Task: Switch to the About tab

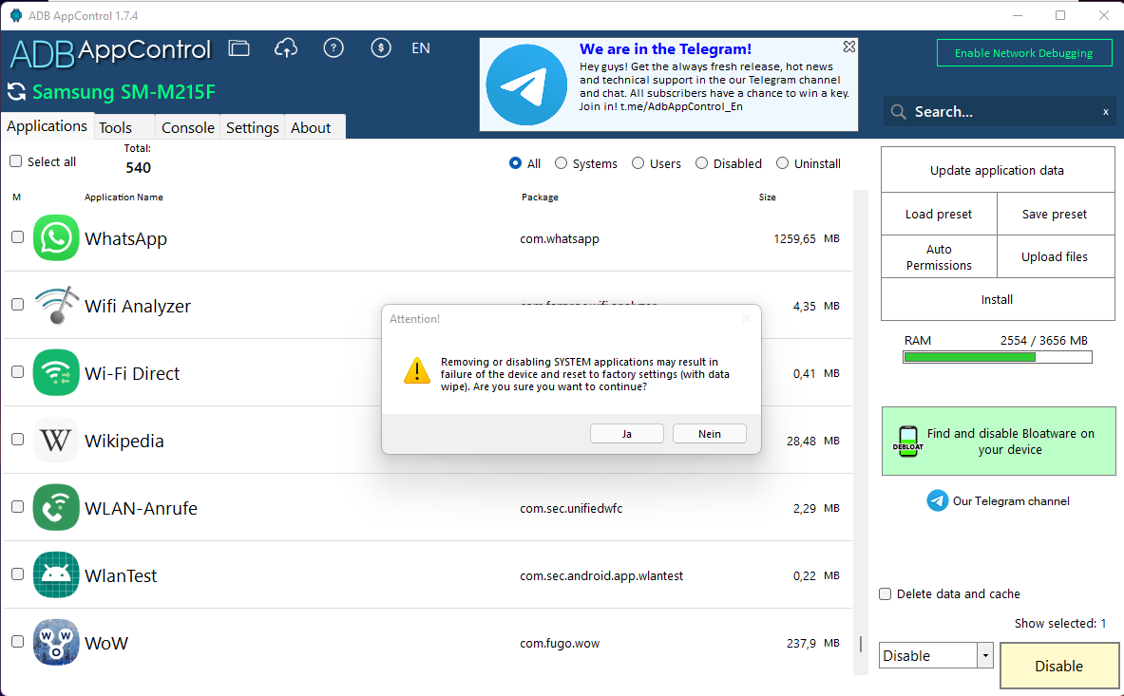Action: [x=314, y=127]
